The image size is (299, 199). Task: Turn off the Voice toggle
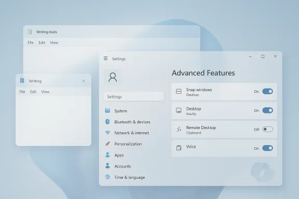coord(267,148)
